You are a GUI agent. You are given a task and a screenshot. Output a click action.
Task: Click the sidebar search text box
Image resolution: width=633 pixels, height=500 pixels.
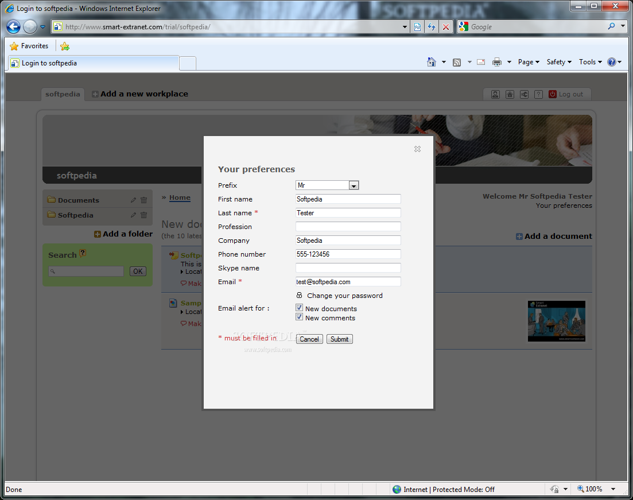86,272
